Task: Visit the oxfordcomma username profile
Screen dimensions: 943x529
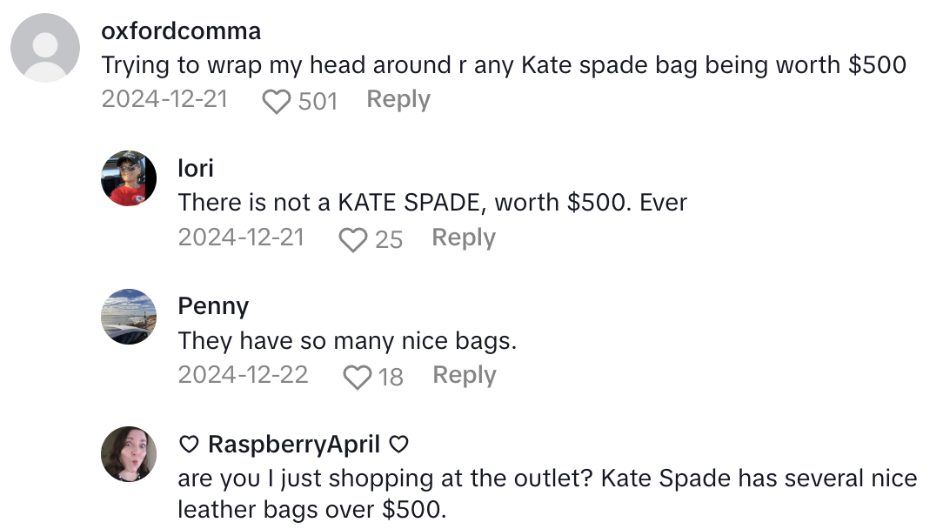Action: click(181, 31)
